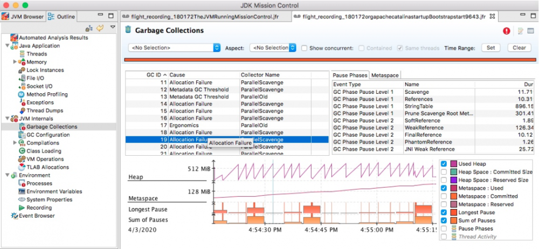Enable the Show concurrent checkbox
The width and height of the screenshot is (539, 249).
point(304,48)
